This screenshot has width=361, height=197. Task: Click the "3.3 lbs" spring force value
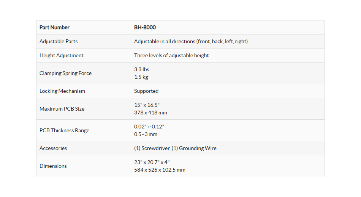[x=142, y=69]
